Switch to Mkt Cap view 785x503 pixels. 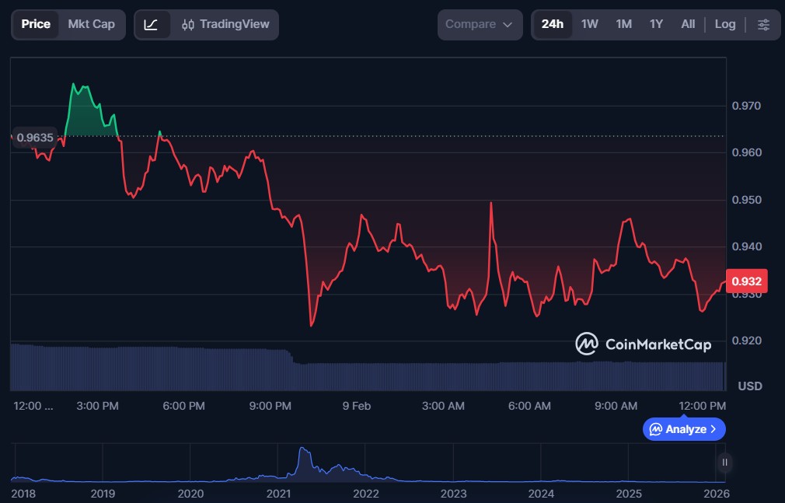click(91, 24)
